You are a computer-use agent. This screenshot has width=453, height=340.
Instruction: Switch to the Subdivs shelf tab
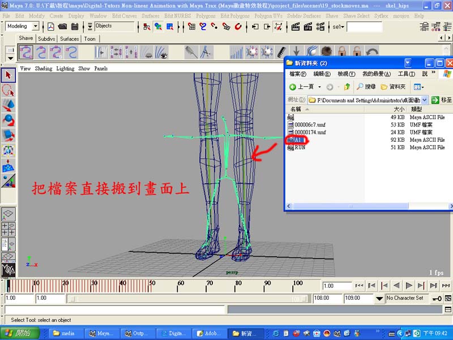(x=46, y=39)
